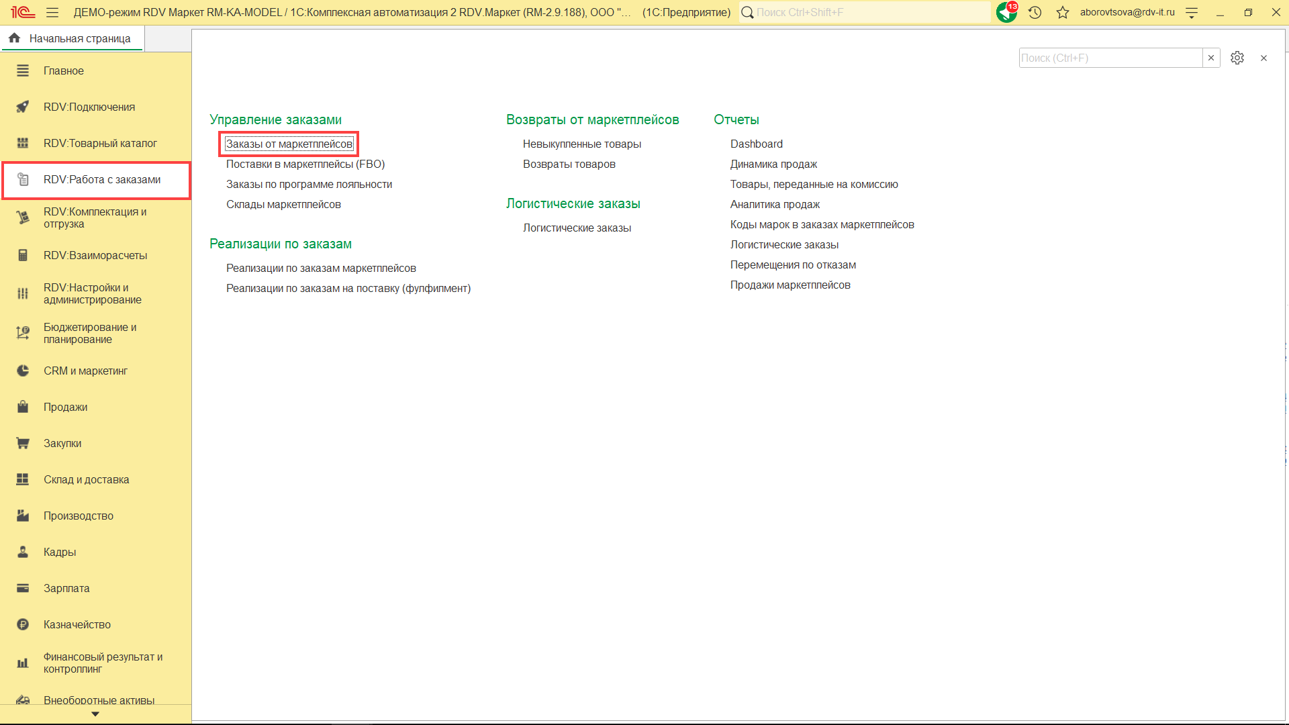
Task: Open the service options dropdown in title bar
Action: pyautogui.click(x=1192, y=12)
